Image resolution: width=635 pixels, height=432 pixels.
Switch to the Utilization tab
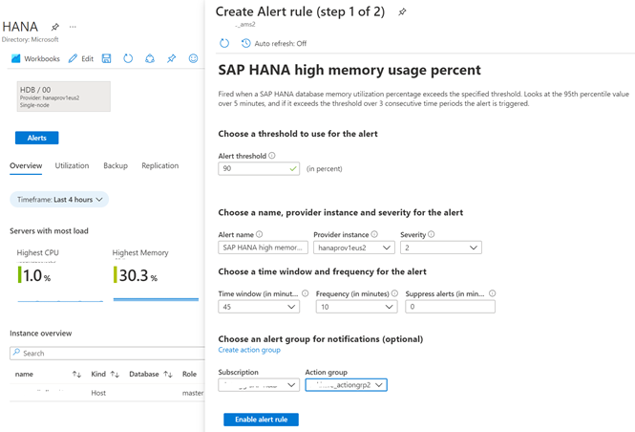(x=72, y=165)
